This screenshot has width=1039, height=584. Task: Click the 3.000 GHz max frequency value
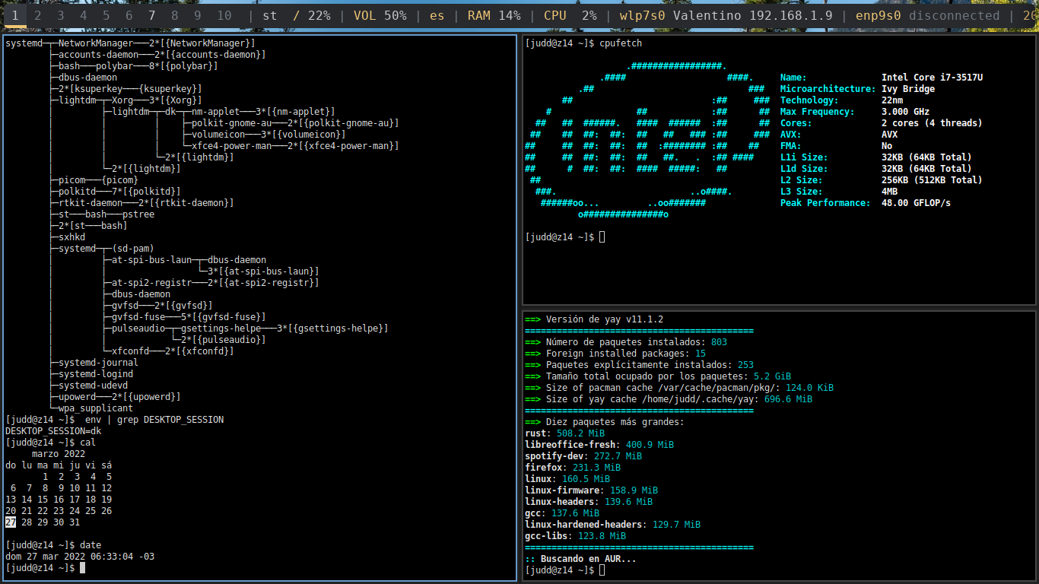point(906,112)
